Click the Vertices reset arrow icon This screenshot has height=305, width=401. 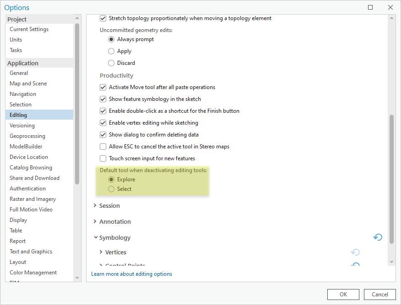click(x=355, y=252)
